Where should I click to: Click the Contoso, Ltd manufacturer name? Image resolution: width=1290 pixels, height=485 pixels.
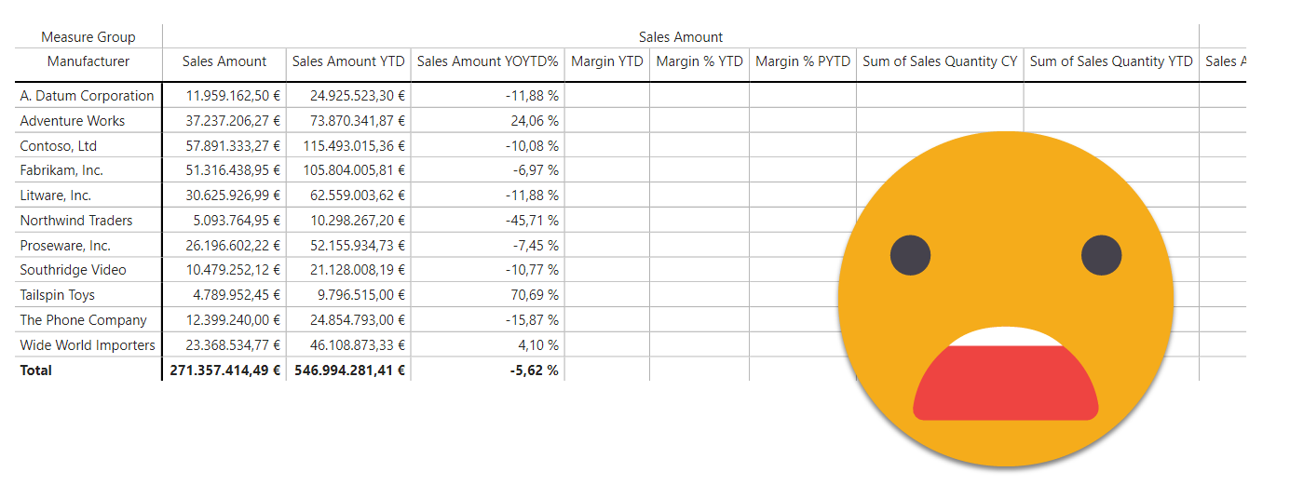[x=58, y=146]
